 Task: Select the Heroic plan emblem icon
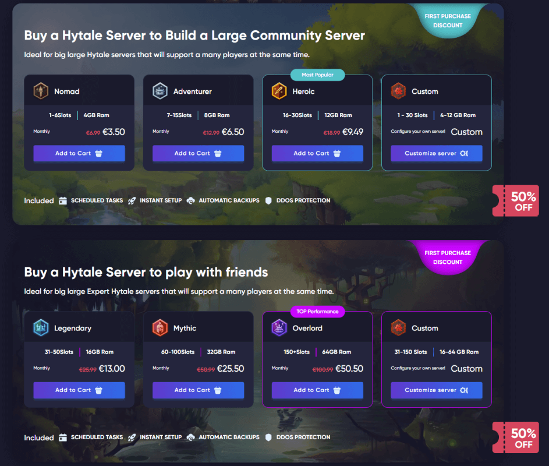click(x=278, y=91)
